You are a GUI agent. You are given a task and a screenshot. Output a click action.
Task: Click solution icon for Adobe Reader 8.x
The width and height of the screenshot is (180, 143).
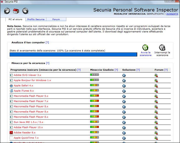tap(124, 133)
